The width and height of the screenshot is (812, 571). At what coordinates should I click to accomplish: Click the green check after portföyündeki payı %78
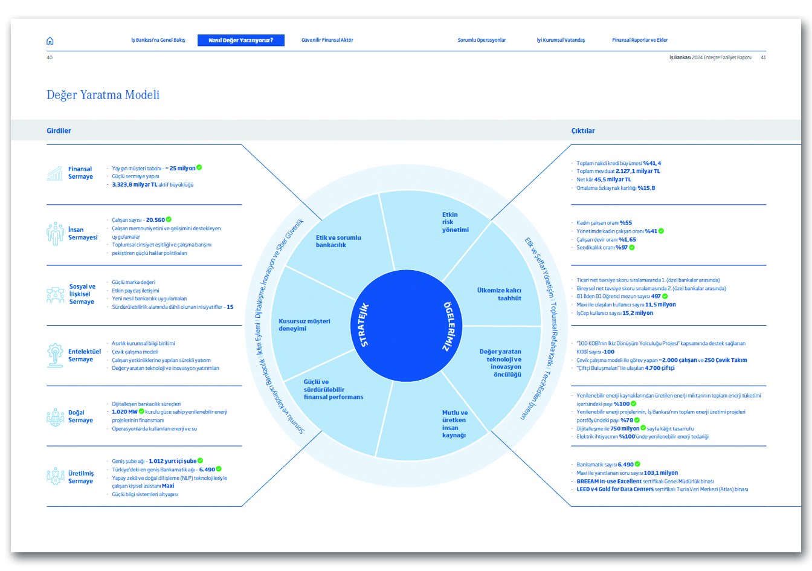tap(637, 420)
